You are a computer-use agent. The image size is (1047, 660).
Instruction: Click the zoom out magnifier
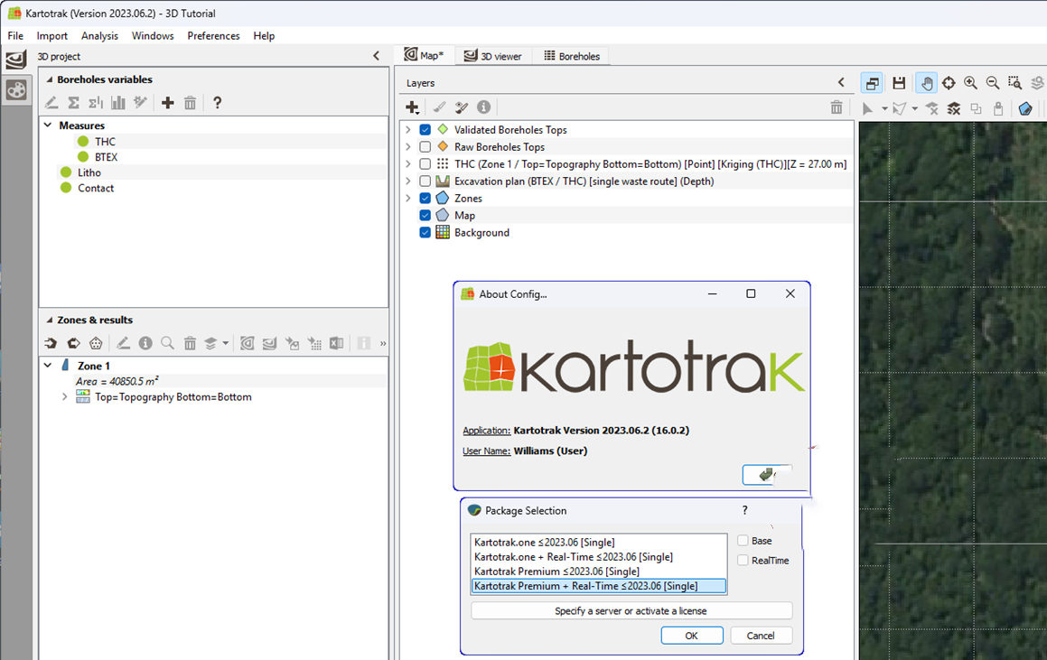(992, 83)
